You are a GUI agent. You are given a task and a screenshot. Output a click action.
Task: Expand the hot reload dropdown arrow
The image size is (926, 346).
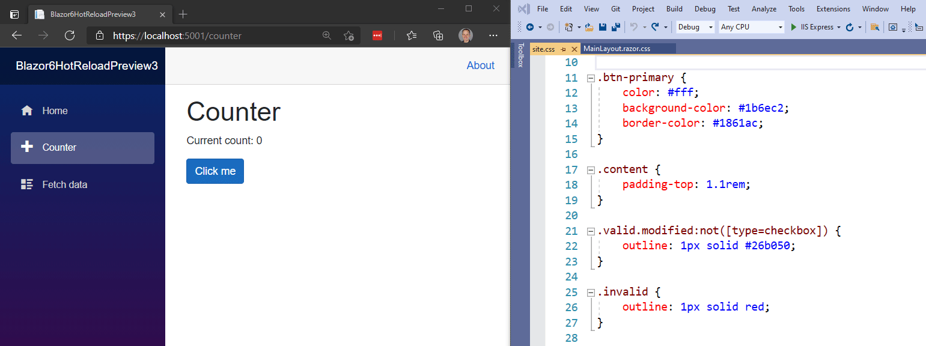click(860, 27)
